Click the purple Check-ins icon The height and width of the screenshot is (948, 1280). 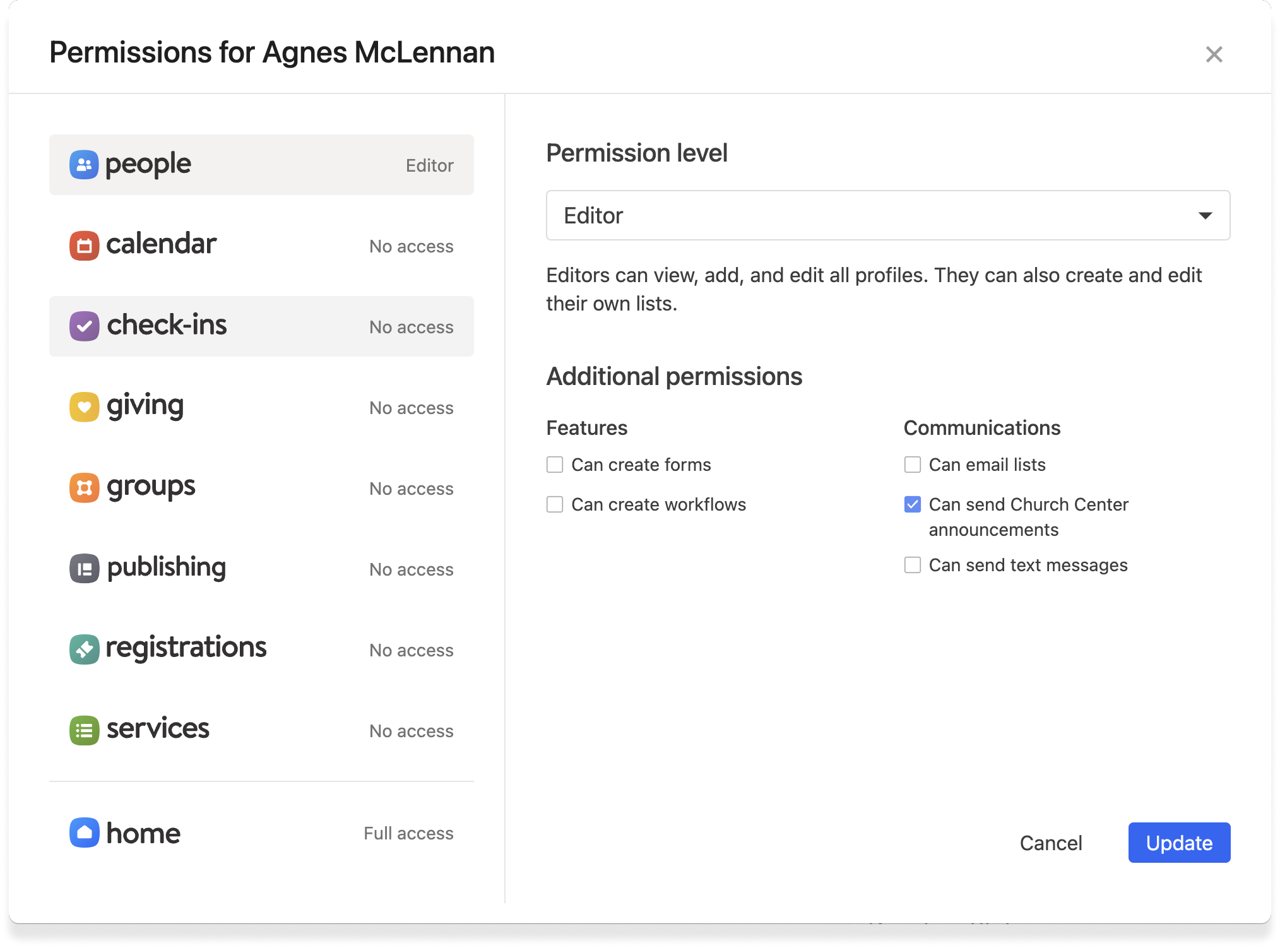point(84,326)
